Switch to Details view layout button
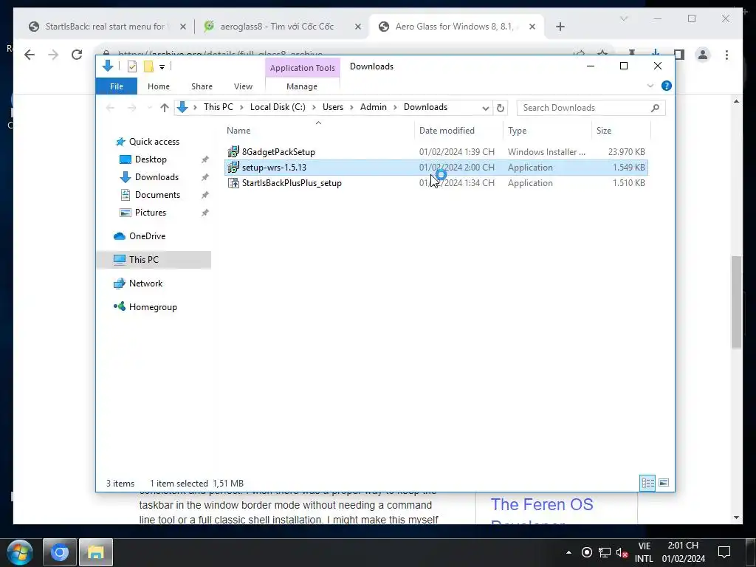This screenshot has height=567, width=756. [x=647, y=483]
